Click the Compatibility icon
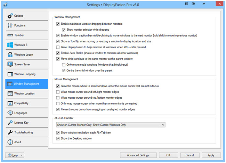Viewport: 226px width, 163px height. (10, 103)
